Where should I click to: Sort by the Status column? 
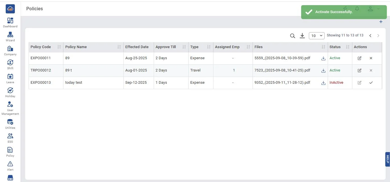pos(347,47)
